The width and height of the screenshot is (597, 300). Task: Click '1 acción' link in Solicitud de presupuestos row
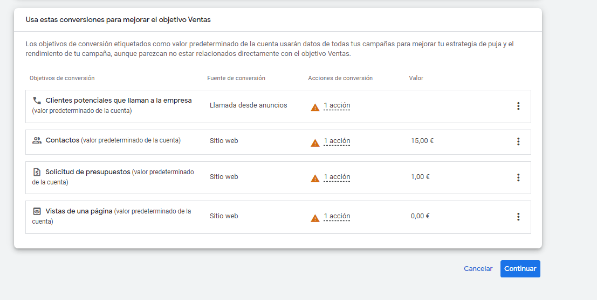click(337, 177)
